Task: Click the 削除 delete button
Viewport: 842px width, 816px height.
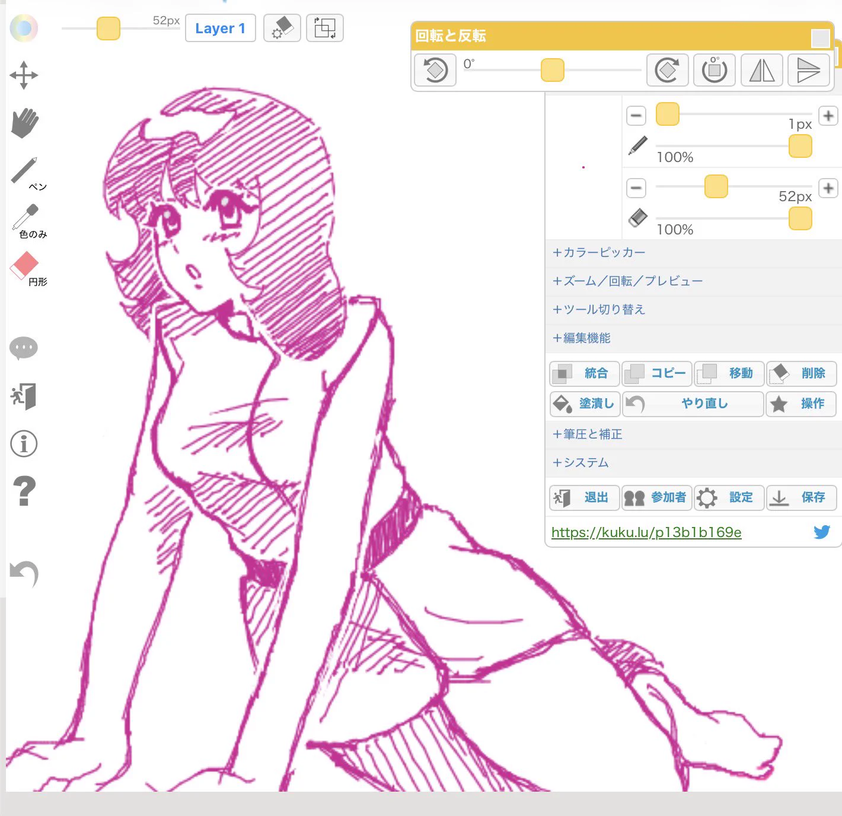Action: pos(802,373)
